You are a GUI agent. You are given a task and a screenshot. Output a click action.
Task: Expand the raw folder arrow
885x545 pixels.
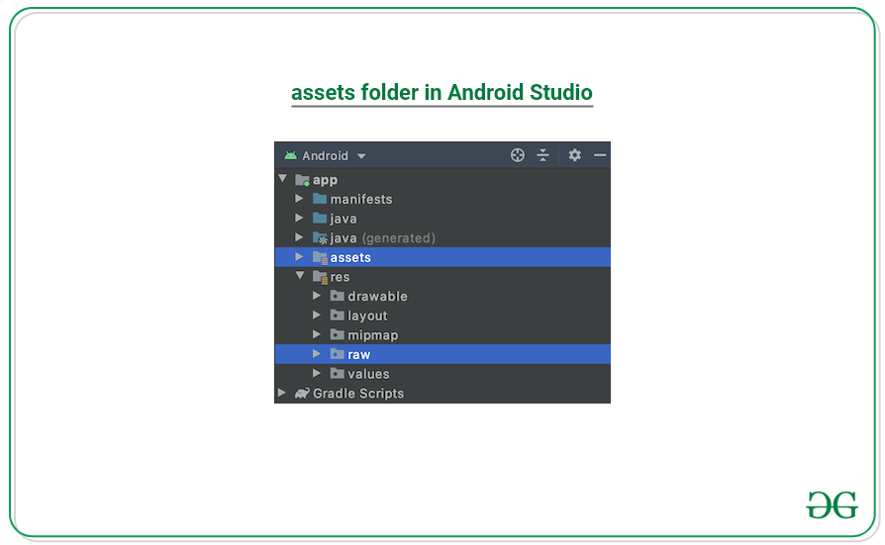(317, 354)
